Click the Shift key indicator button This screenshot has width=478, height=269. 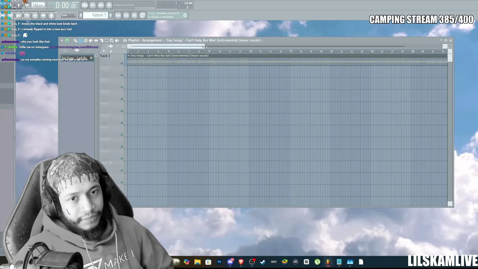pos(118,15)
